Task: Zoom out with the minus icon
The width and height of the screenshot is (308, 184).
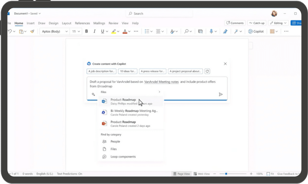Action: tap(214, 174)
